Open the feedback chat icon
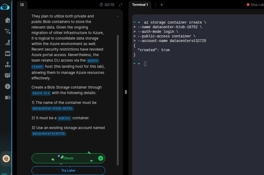264x175 pixels. pyautogui.click(x=8, y=75)
